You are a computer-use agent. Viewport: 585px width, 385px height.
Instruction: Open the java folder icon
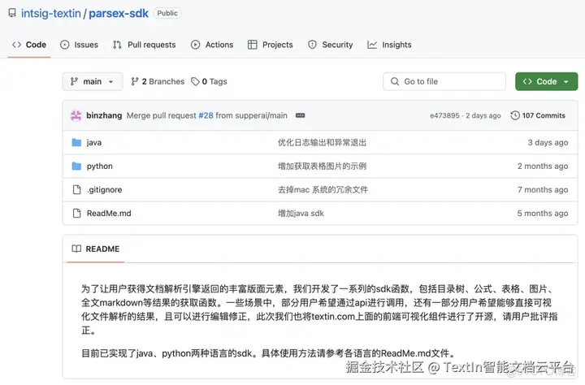click(76, 142)
